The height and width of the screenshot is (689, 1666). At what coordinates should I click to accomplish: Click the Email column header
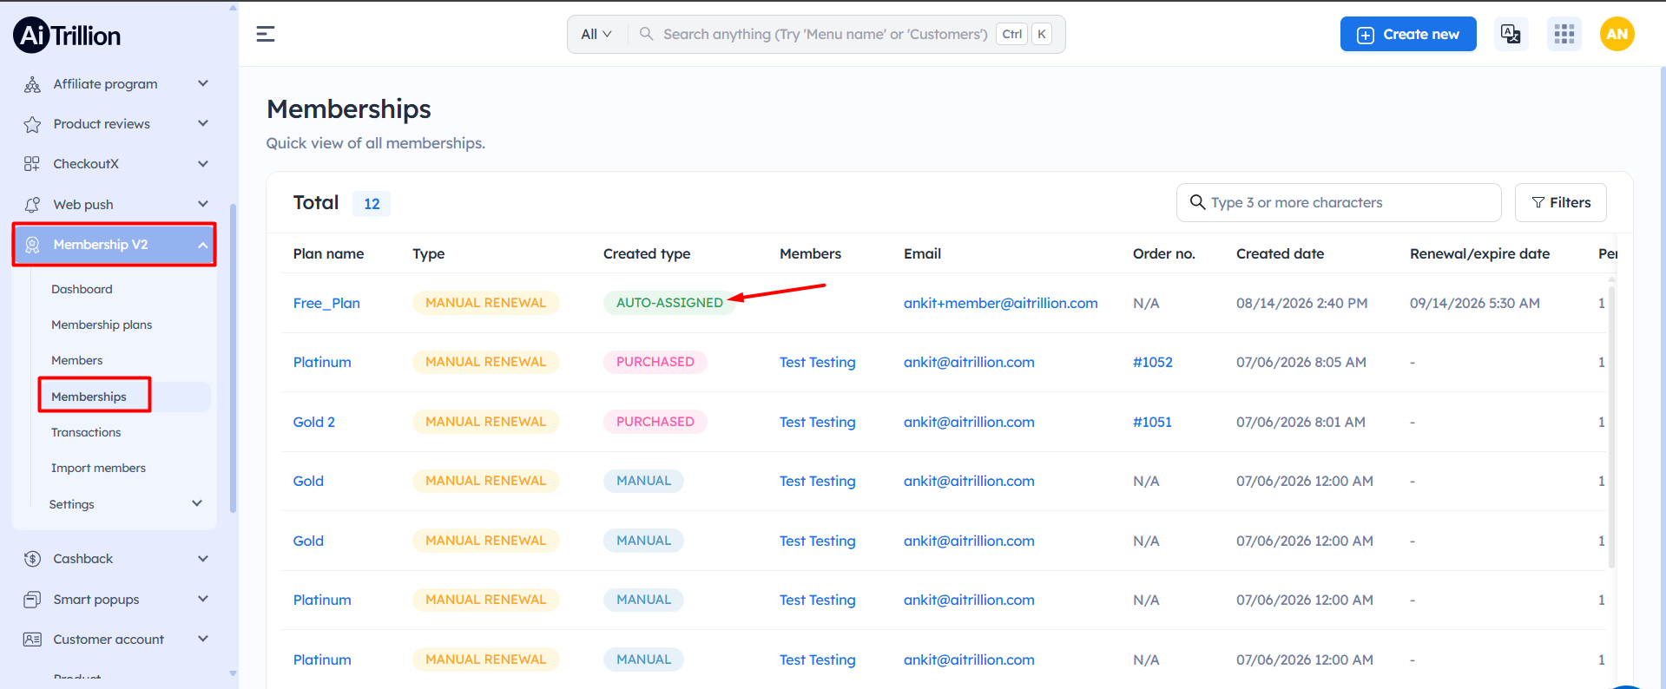922,253
